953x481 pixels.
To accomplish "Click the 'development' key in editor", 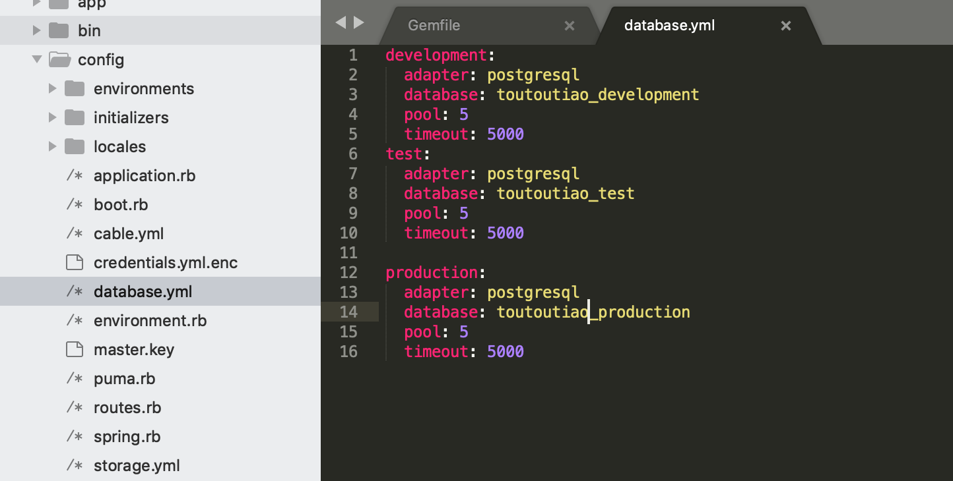I will [x=436, y=55].
